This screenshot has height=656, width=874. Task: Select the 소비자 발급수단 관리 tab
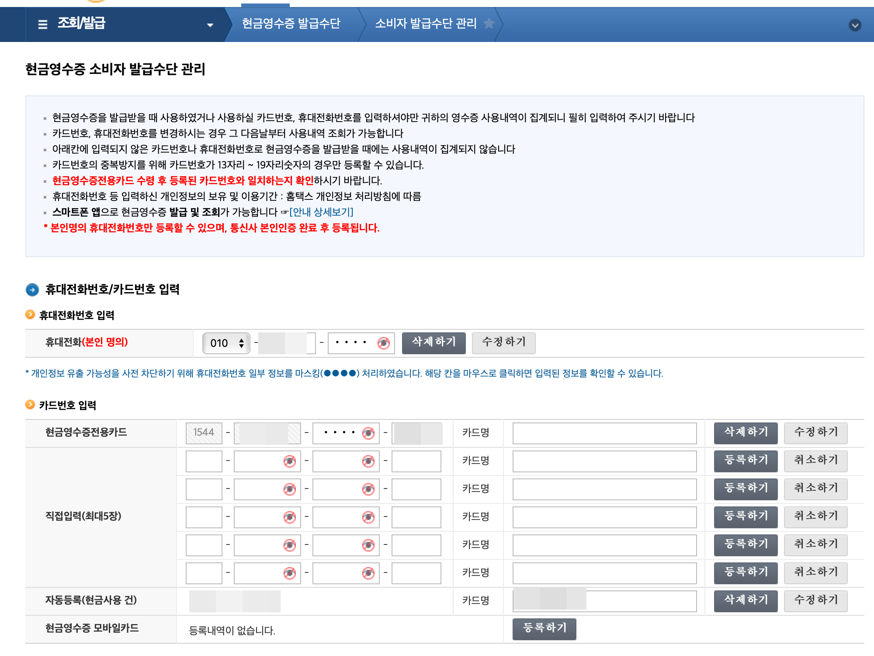point(425,24)
